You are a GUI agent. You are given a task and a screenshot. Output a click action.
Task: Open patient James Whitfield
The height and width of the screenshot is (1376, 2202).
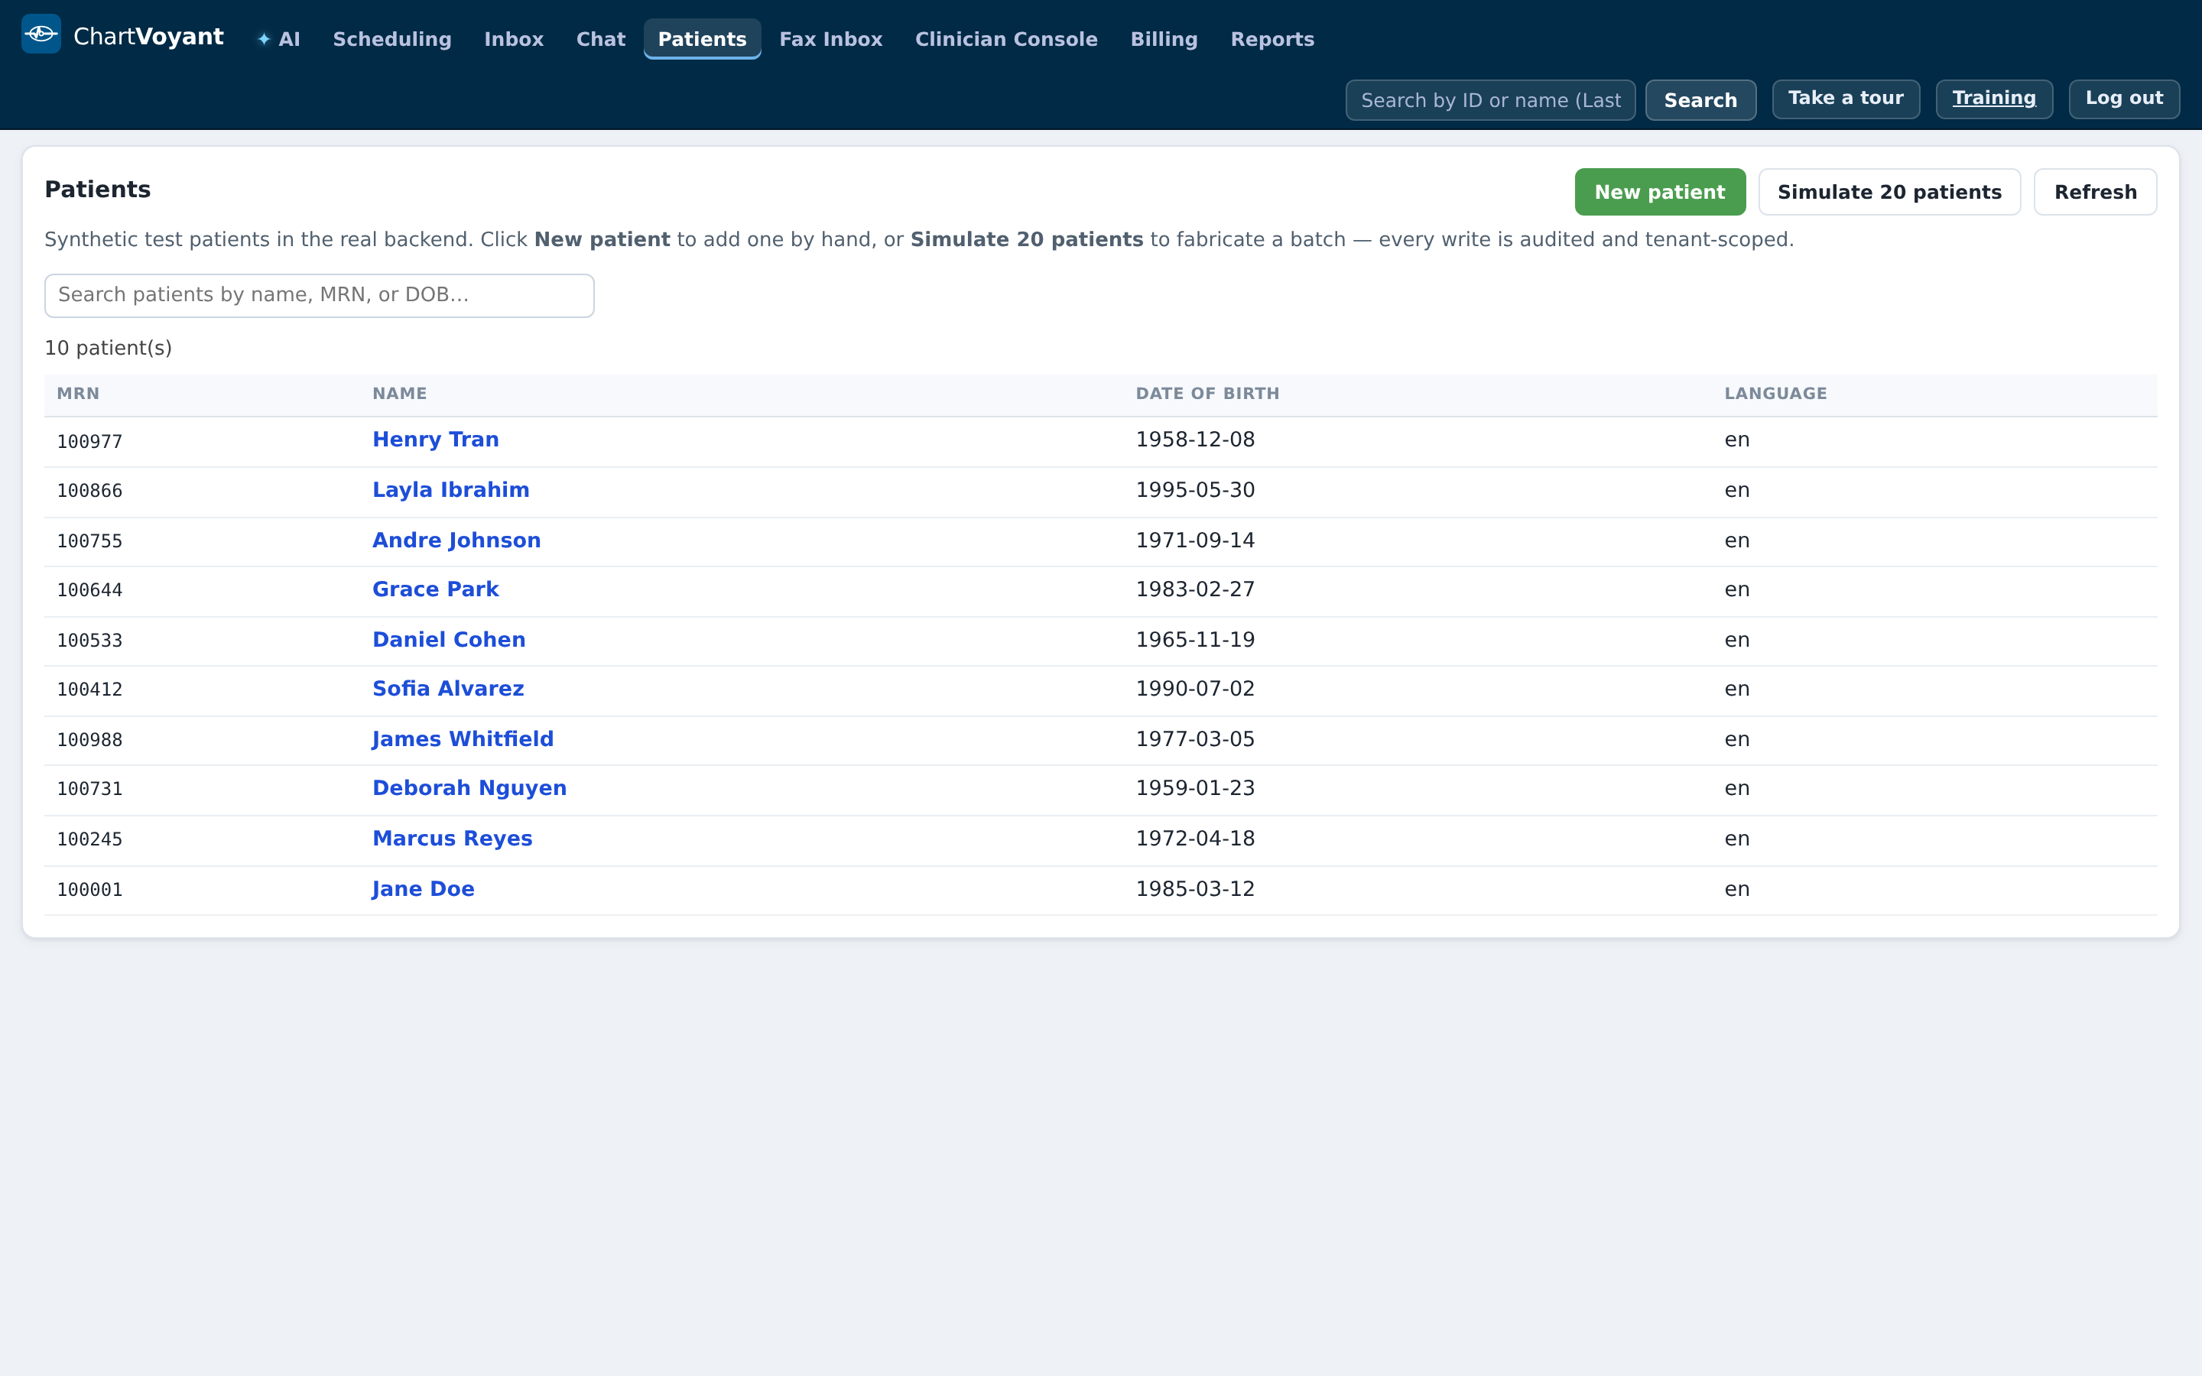tap(463, 739)
